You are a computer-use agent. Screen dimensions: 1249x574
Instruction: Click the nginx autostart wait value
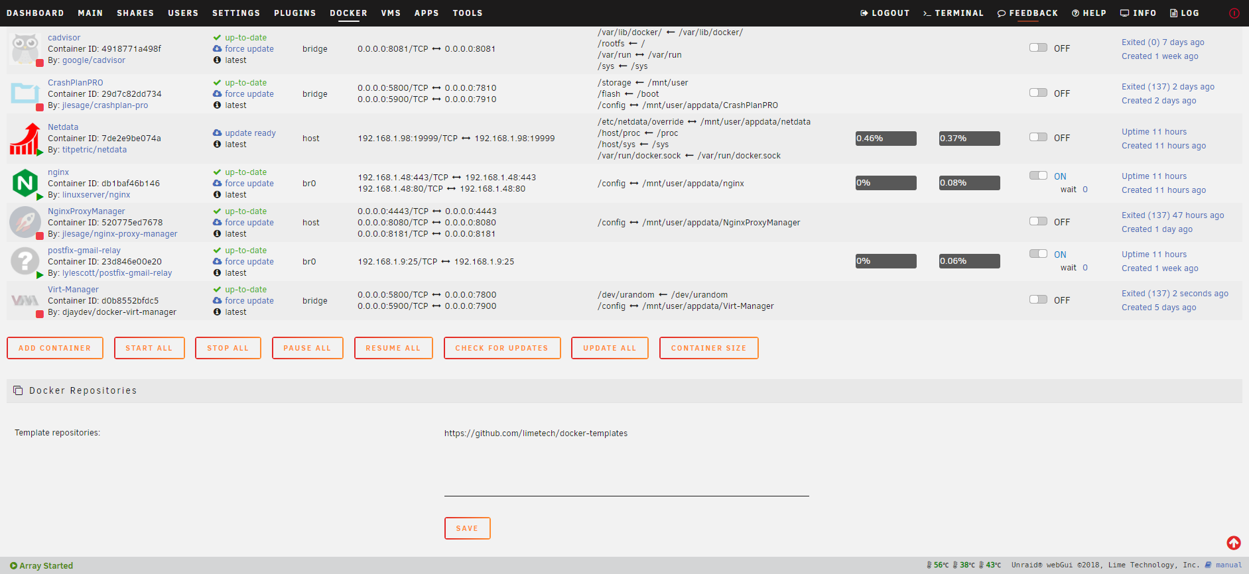(1085, 190)
